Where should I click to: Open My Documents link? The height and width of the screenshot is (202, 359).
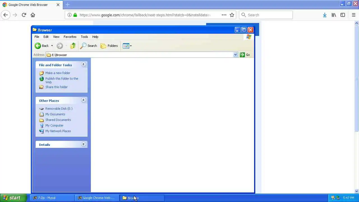(x=55, y=114)
